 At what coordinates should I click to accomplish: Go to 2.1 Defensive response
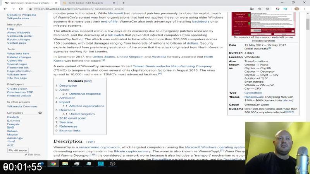pyautogui.click(x=85, y=94)
